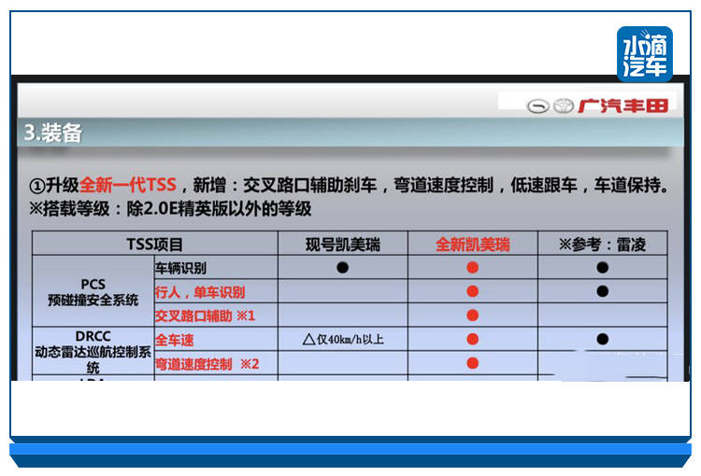
Task: Click black dot for 车辆识别 under 雷凌
Action: (x=602, y=268)
